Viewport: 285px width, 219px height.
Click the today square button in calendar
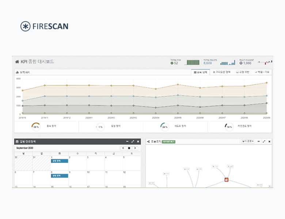pos(129,148)
